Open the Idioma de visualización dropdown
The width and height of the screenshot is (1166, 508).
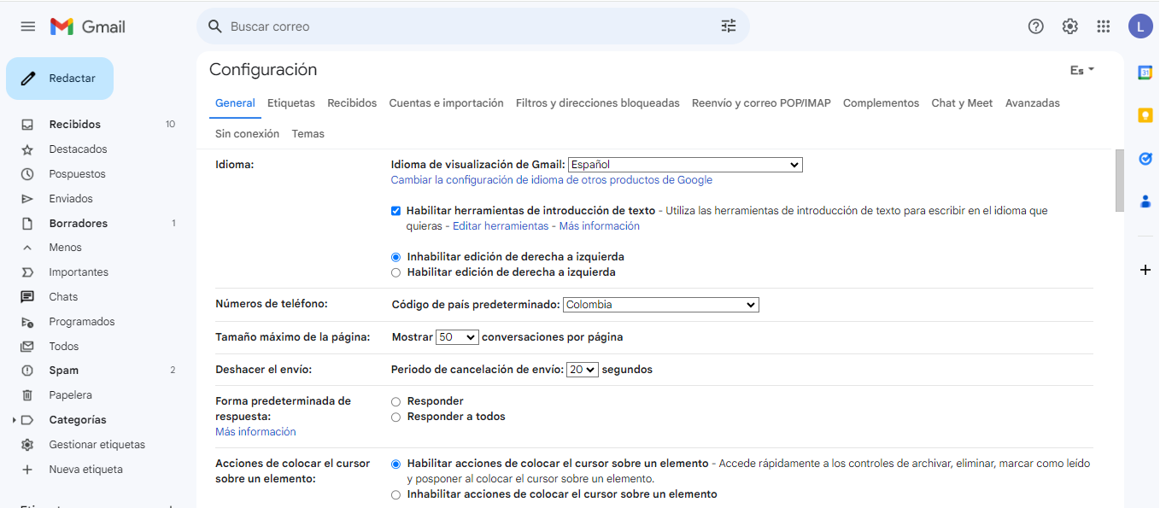click(685, 165)
